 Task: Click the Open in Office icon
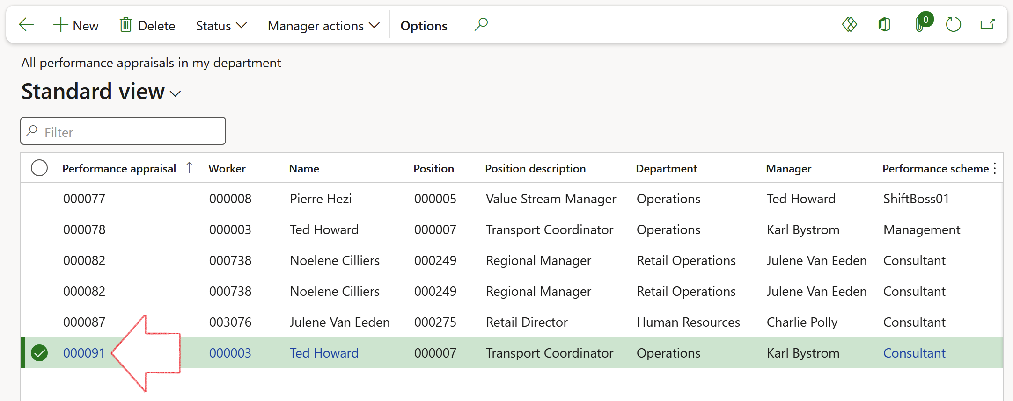pos(884,24)
